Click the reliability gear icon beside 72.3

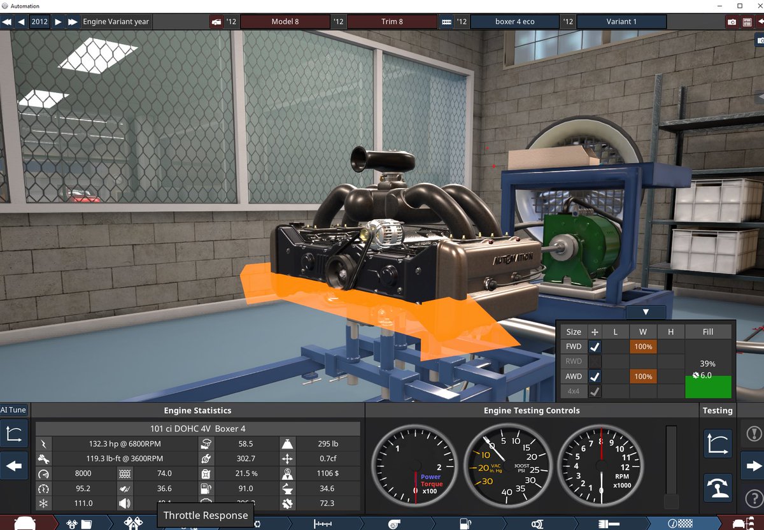(287, 503)
